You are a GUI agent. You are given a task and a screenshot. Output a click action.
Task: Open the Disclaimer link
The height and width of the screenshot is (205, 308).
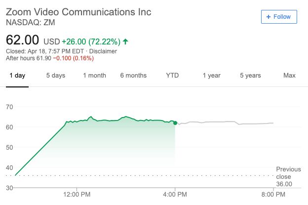[x=103, y=51]
